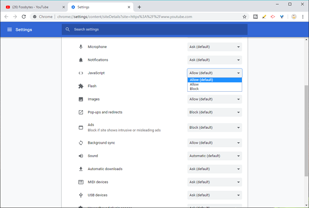The height and width of the screenshot is (208, 309).
Task: Expand the Ads permission dropdown
Action: (x=215, y=127)
